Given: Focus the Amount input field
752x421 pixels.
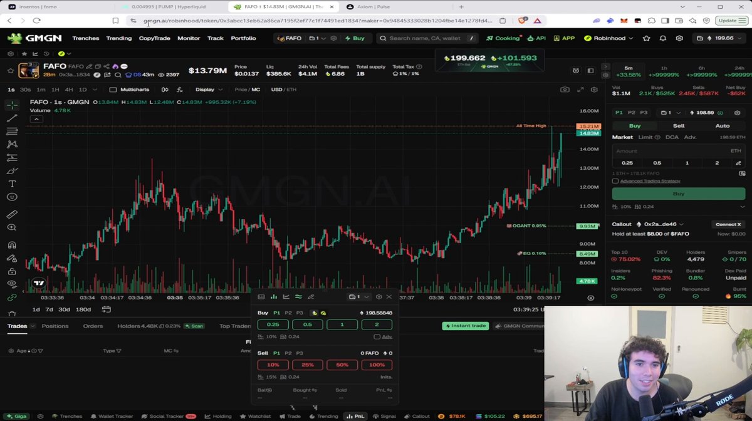Looking at the screenshot, I should coord(678,151).
